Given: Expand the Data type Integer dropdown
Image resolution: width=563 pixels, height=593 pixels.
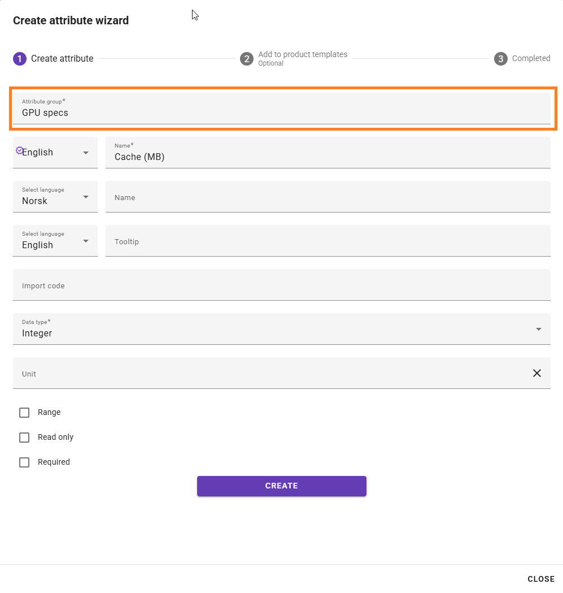Looking at the screenshot, I should (x=281, y=329).
